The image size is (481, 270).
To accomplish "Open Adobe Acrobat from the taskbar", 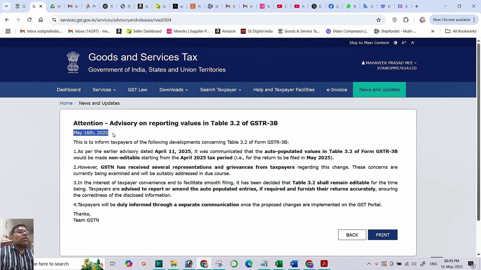I will [324, 264].
